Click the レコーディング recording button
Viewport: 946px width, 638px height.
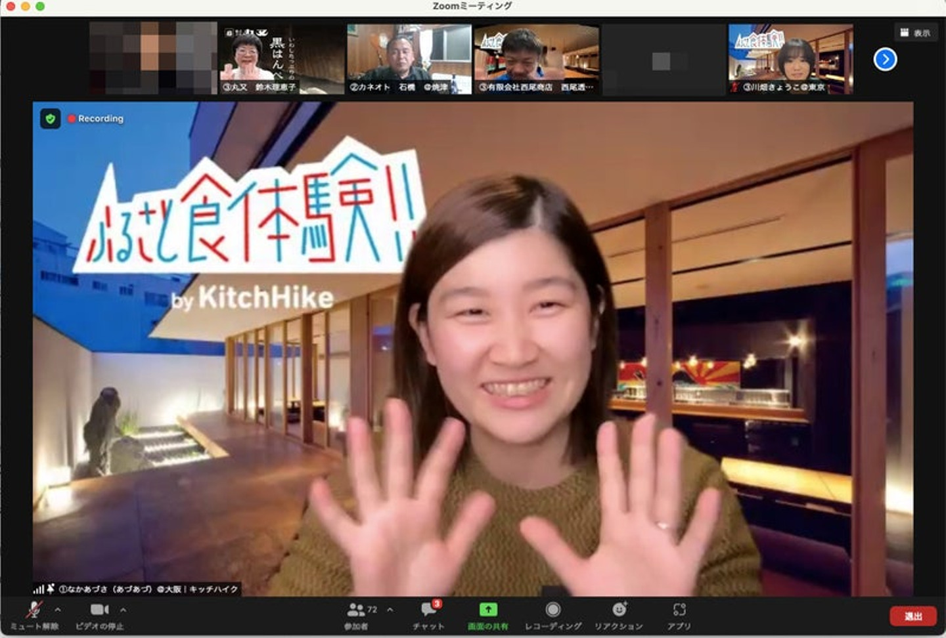click(x=553, y=615)
